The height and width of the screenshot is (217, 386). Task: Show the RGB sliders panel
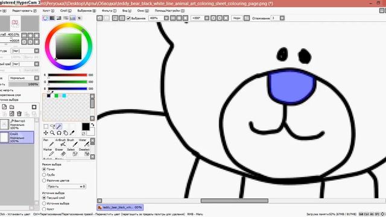click(x=52, y=18)
